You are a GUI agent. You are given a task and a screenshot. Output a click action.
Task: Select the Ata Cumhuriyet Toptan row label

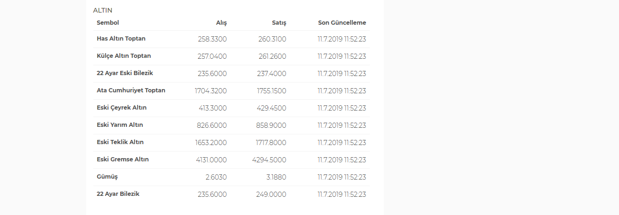(x=131, y=90)
